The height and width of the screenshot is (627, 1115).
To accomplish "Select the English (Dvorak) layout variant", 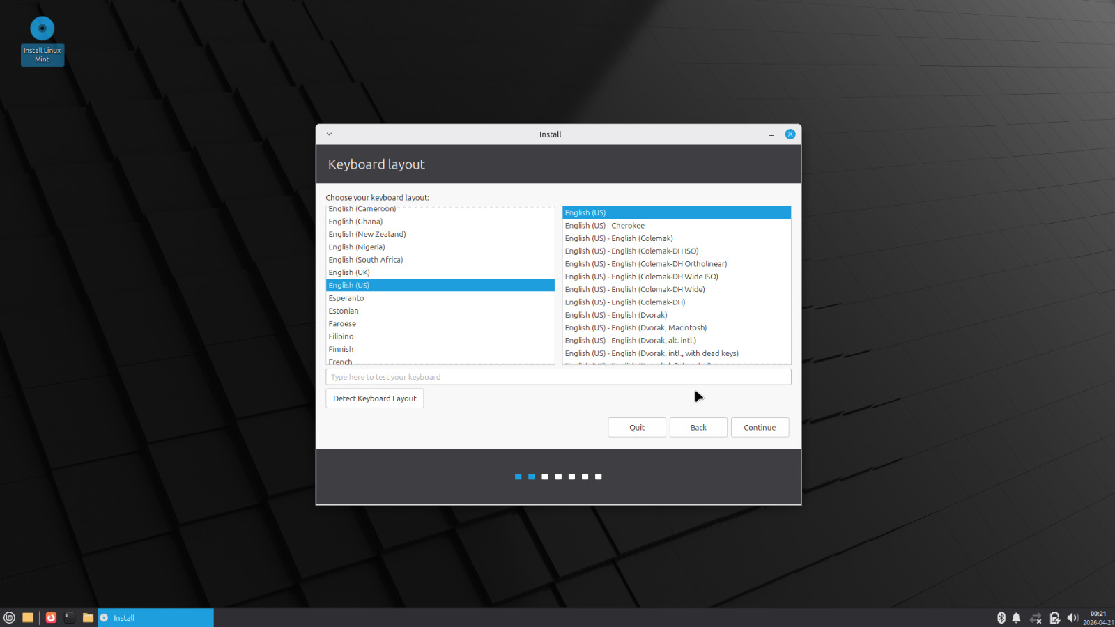I will 615,315.
